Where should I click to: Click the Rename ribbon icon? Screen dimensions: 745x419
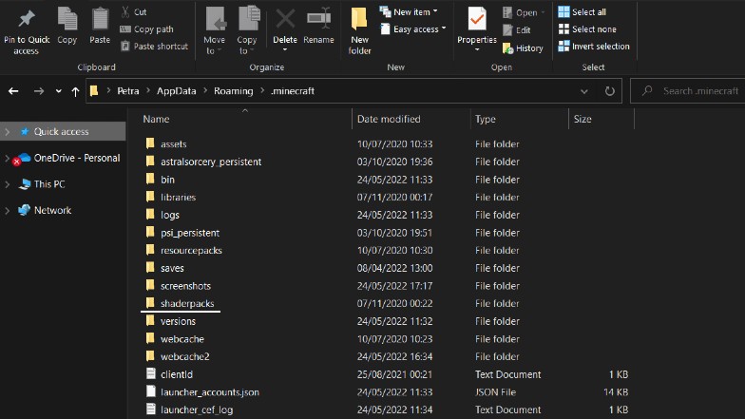319,19
